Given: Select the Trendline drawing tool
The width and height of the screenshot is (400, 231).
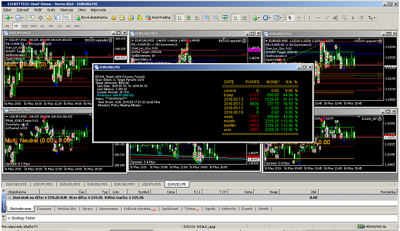Looking at the screenshot, I should coord(327,18).
